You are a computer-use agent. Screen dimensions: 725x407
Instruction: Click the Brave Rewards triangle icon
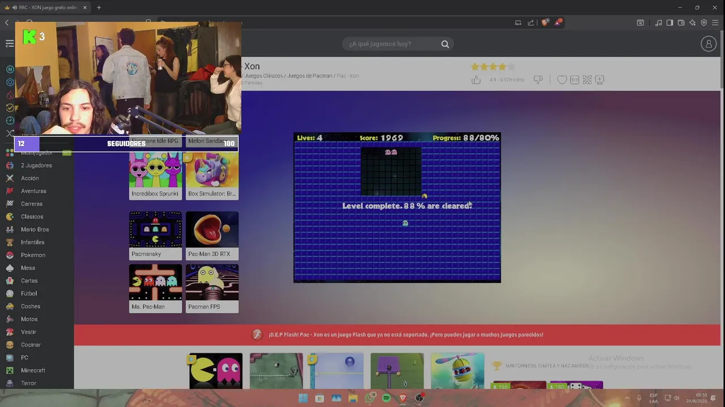[x=558, y=23]
